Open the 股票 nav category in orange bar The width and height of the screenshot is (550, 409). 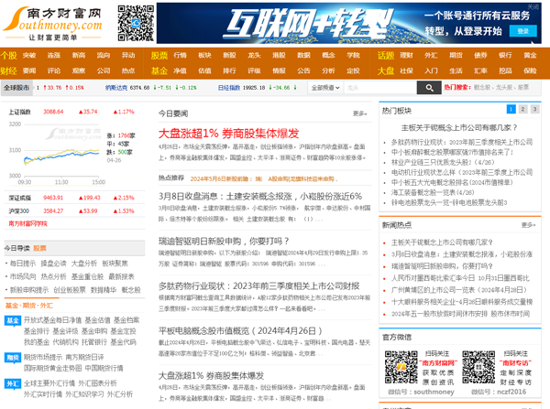tap(159, 55)
